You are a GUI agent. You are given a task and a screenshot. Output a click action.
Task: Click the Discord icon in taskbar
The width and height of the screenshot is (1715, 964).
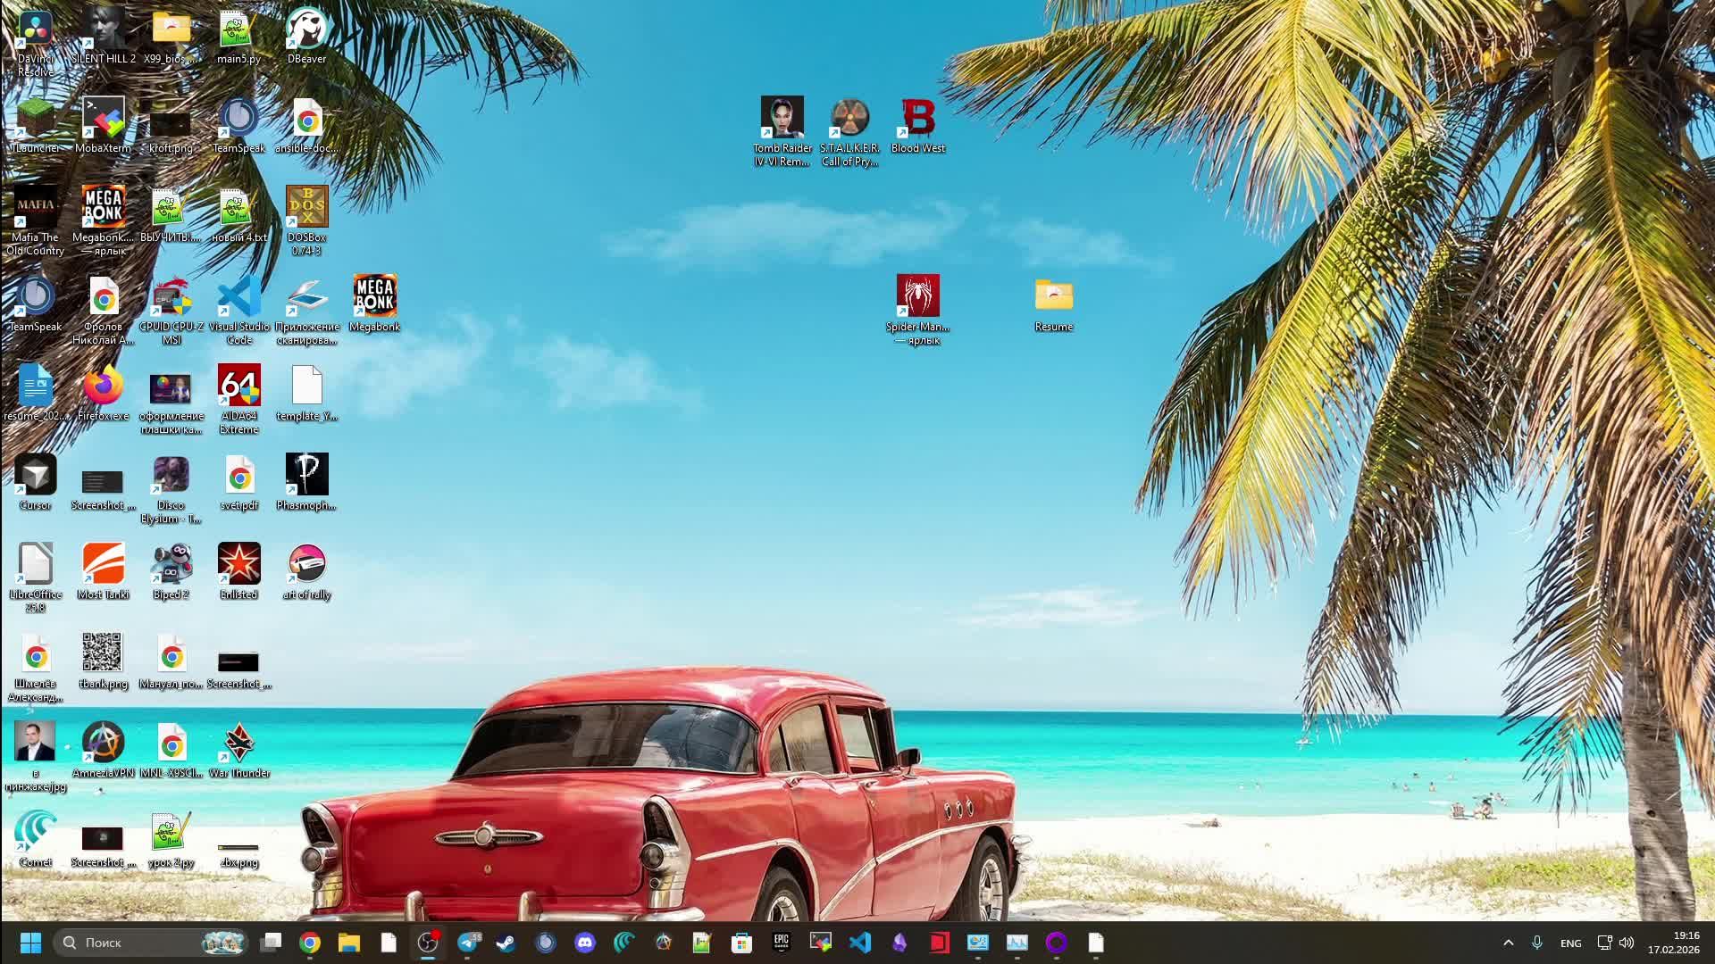(585, 943)
